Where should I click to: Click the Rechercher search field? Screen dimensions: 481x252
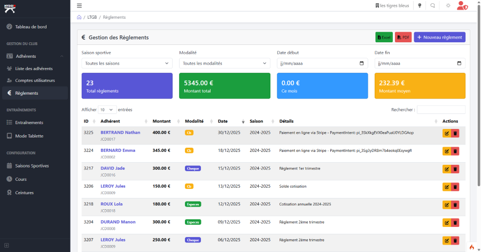tap(440, 110)
